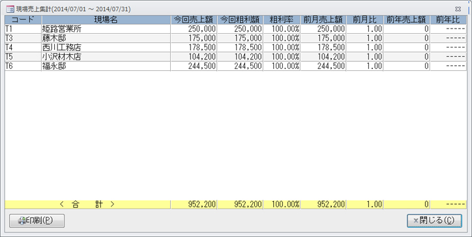
Task: Click 今回売上額 value 104,200 for 小沢材木店
Action: [x=194, y=57]
